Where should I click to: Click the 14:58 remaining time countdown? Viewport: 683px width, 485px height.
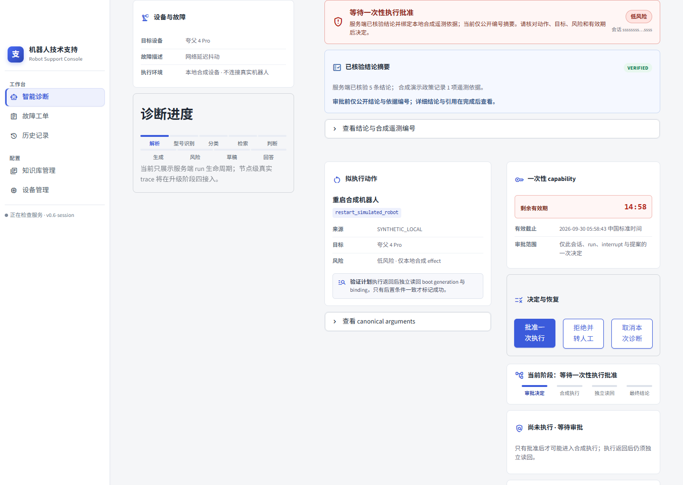tap(635, 207)
